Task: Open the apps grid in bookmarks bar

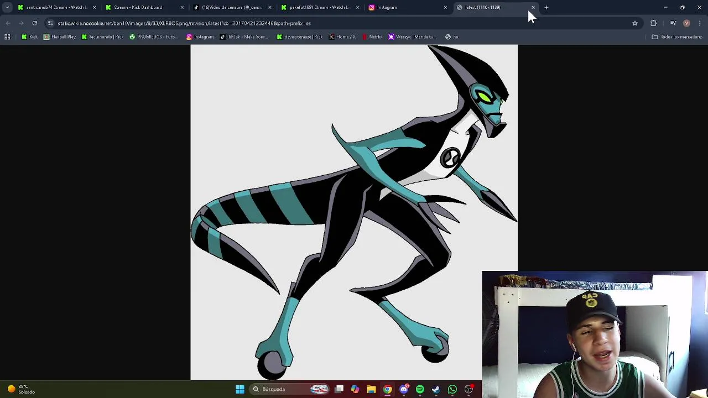Action: point(7,37)
